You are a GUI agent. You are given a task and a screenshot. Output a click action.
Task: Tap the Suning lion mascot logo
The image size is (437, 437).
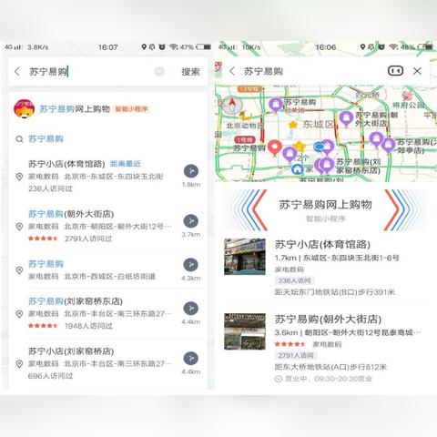[x=24, y=108]
